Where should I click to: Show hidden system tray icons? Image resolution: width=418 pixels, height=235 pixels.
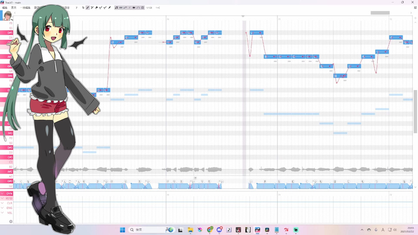(x=362, y=230)
